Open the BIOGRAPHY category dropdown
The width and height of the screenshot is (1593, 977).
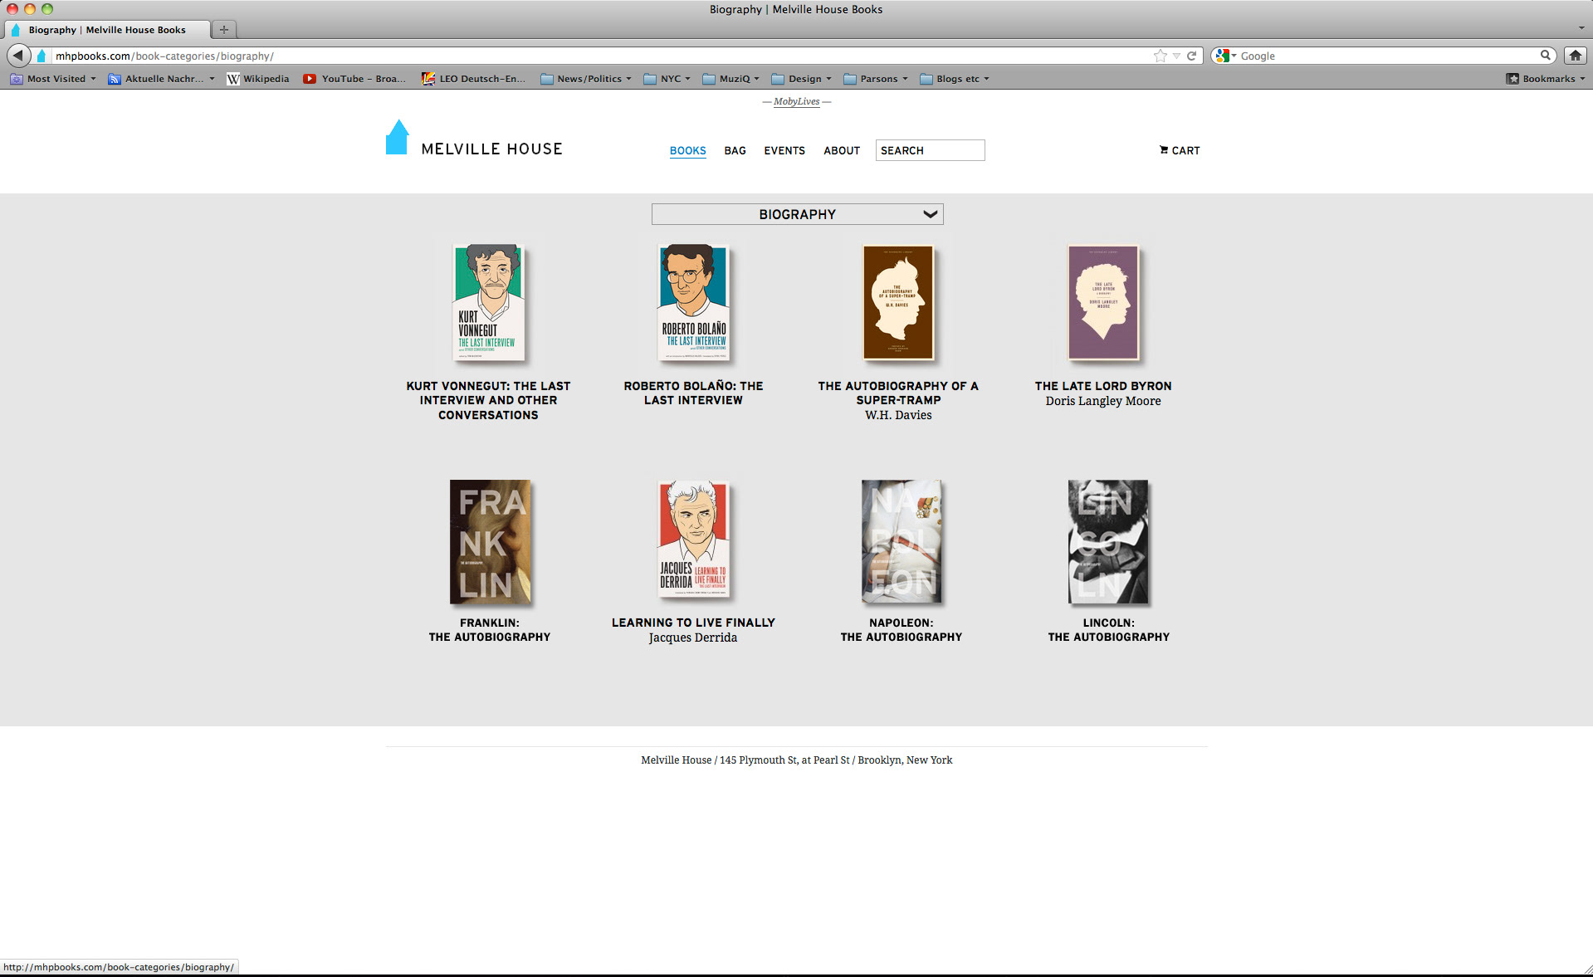[x=797, y=214]
